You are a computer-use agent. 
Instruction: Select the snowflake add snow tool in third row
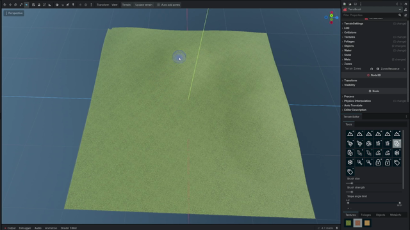tap(397, 153)
